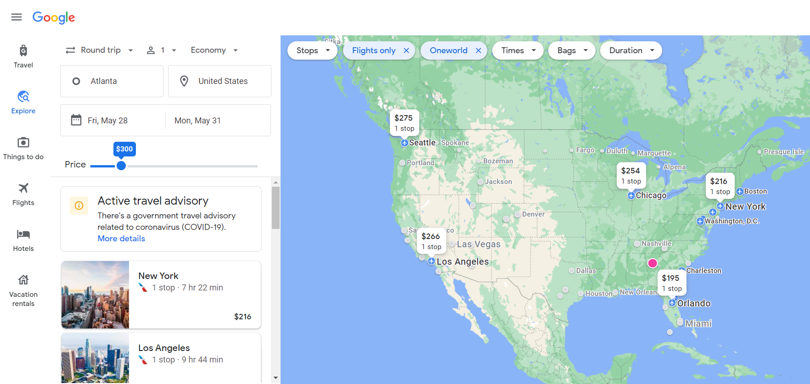Click the $300 price slider handle
Screen dimensions: 810x384
(x=121, y=166)
